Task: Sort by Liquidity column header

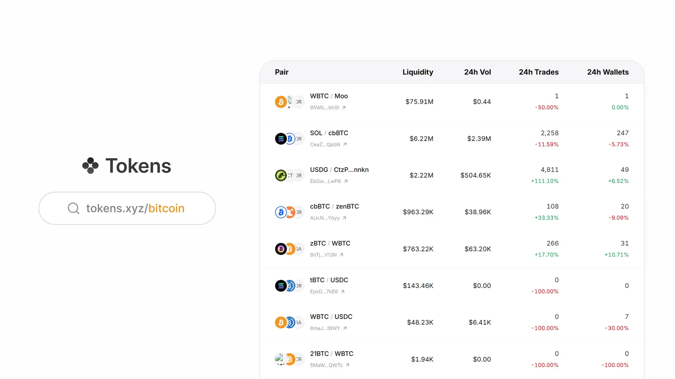Action: tap(417, 72)
